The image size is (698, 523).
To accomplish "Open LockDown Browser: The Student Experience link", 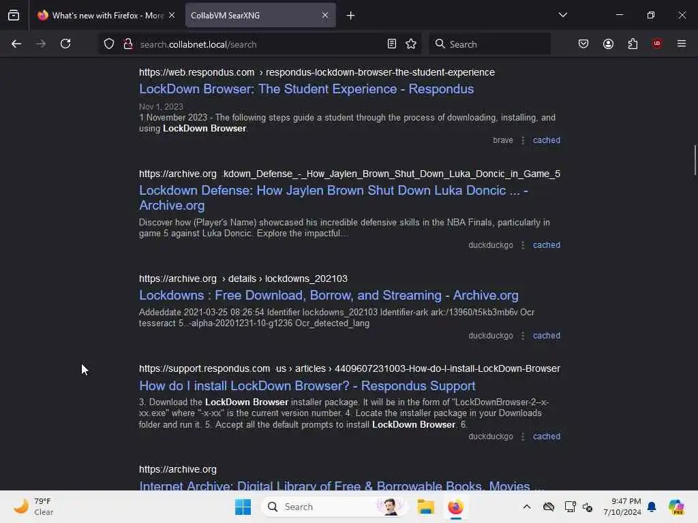I will pyautogui.click(x=306, y=89).
